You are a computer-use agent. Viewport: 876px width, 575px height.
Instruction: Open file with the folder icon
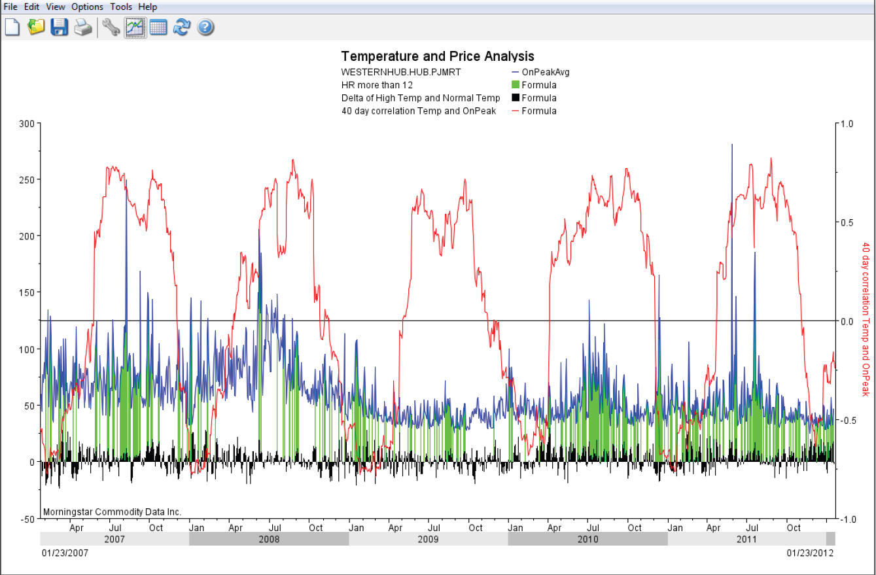coord(36,27)
